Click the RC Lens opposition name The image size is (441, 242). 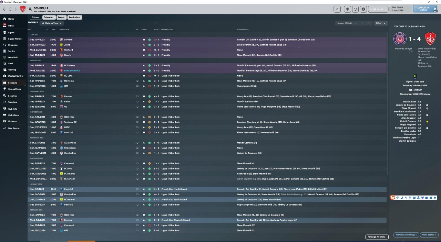pos(69,76)
